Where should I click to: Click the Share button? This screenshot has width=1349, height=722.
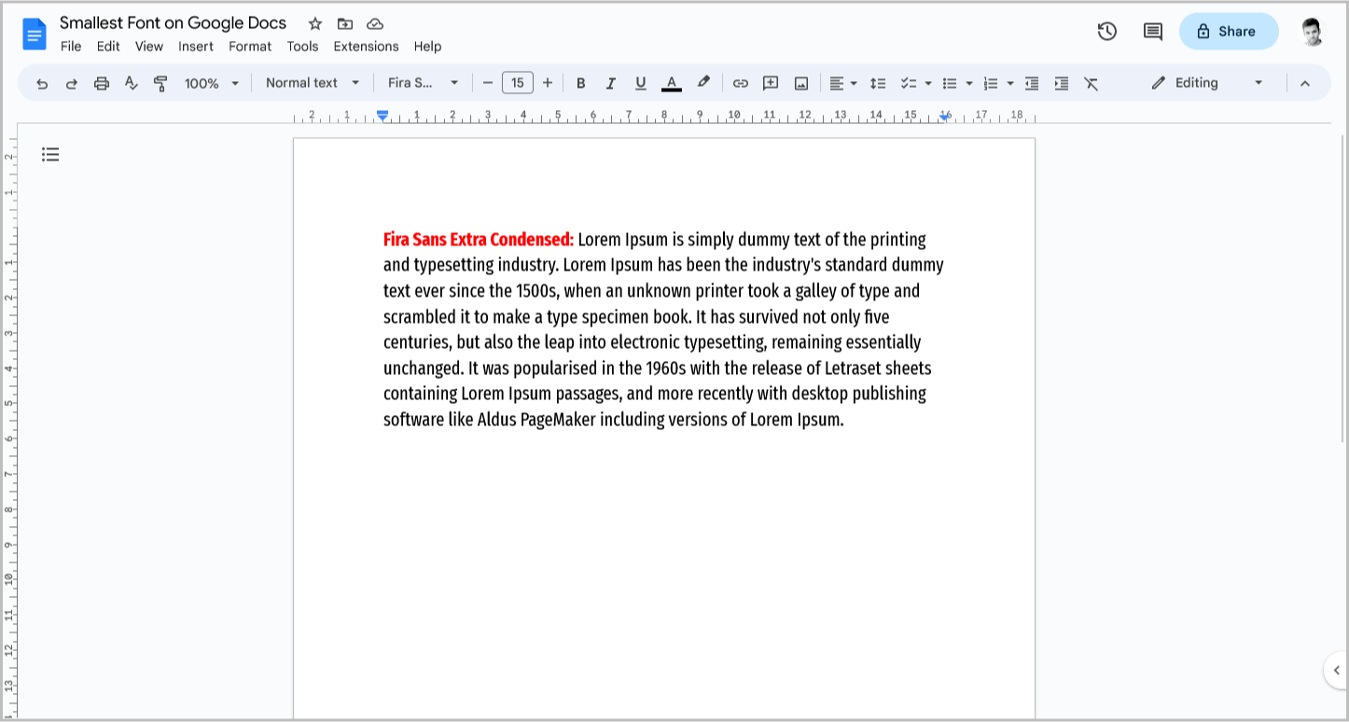(1229, 31)
